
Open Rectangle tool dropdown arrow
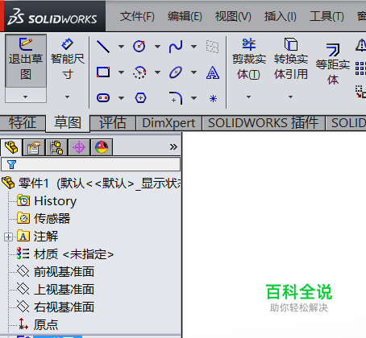[x=121, y=72]
